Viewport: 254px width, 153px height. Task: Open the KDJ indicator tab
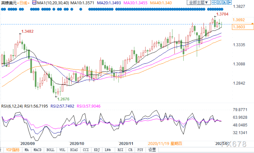coord(97,150)
